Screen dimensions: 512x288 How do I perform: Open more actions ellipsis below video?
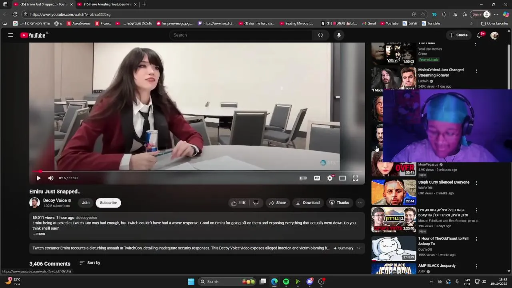(x=360, y=203)
